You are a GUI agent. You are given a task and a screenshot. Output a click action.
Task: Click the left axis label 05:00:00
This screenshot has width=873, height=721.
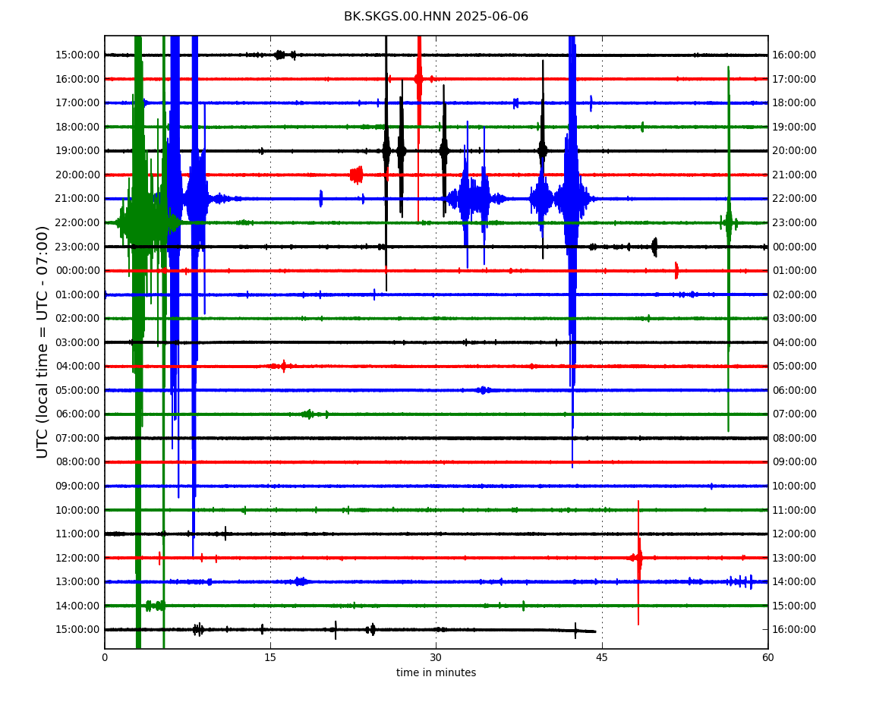(x=77, y=390)
